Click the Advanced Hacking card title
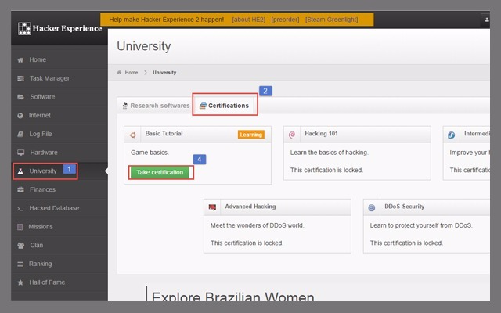Screen dimensions: 501x313 (250, 207)
